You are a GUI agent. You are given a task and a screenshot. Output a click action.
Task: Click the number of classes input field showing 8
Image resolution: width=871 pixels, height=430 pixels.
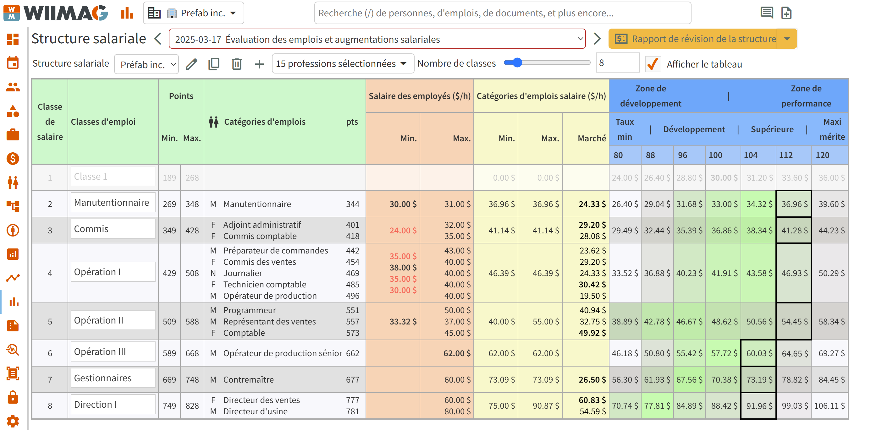click(x=617, y=63)
